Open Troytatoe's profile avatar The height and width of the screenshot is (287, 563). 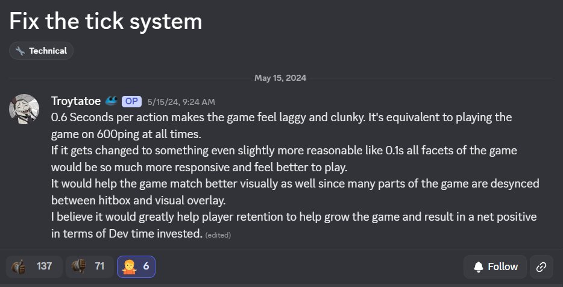pyautogui.click(x=24, y=109)
